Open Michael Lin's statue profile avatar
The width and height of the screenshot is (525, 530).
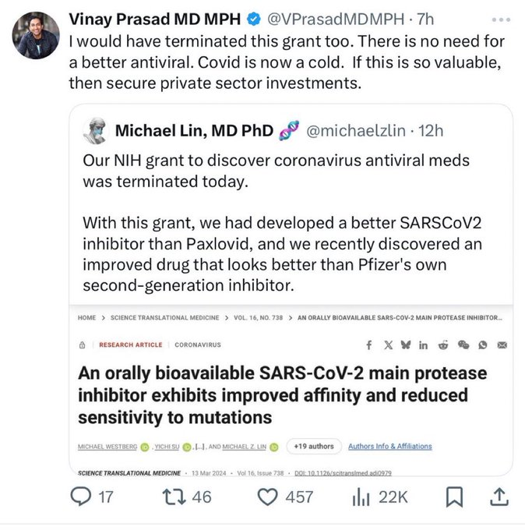click(x=95, y=130)
